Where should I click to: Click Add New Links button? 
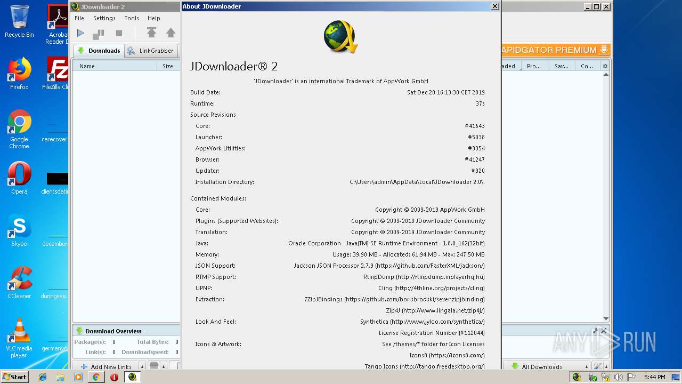[x=105, y=366]
